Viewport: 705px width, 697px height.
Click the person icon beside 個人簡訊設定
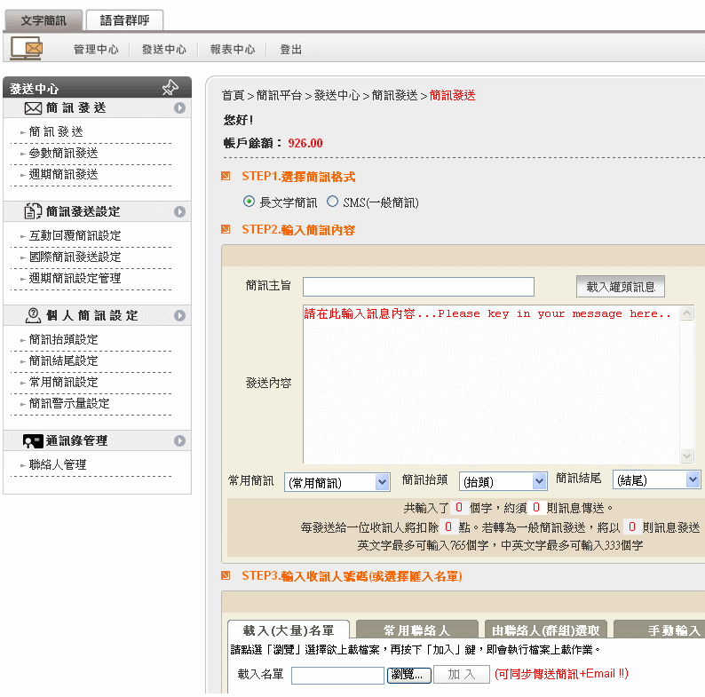point(33,315)
